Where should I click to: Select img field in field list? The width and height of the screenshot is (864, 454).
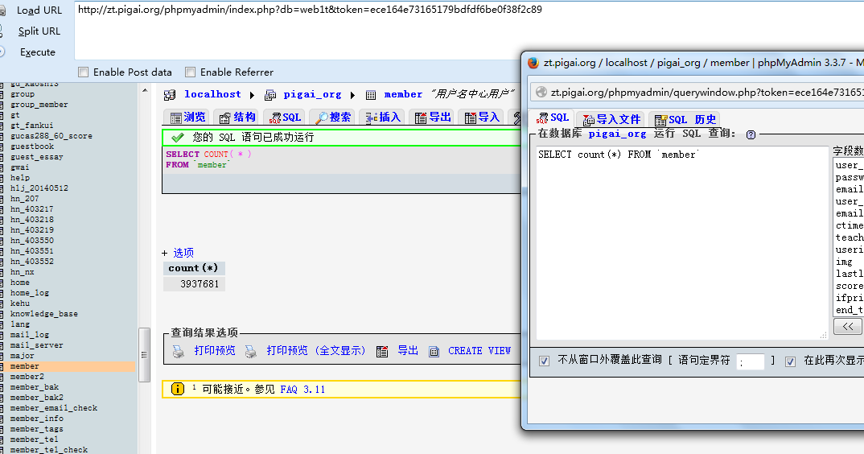844,262
